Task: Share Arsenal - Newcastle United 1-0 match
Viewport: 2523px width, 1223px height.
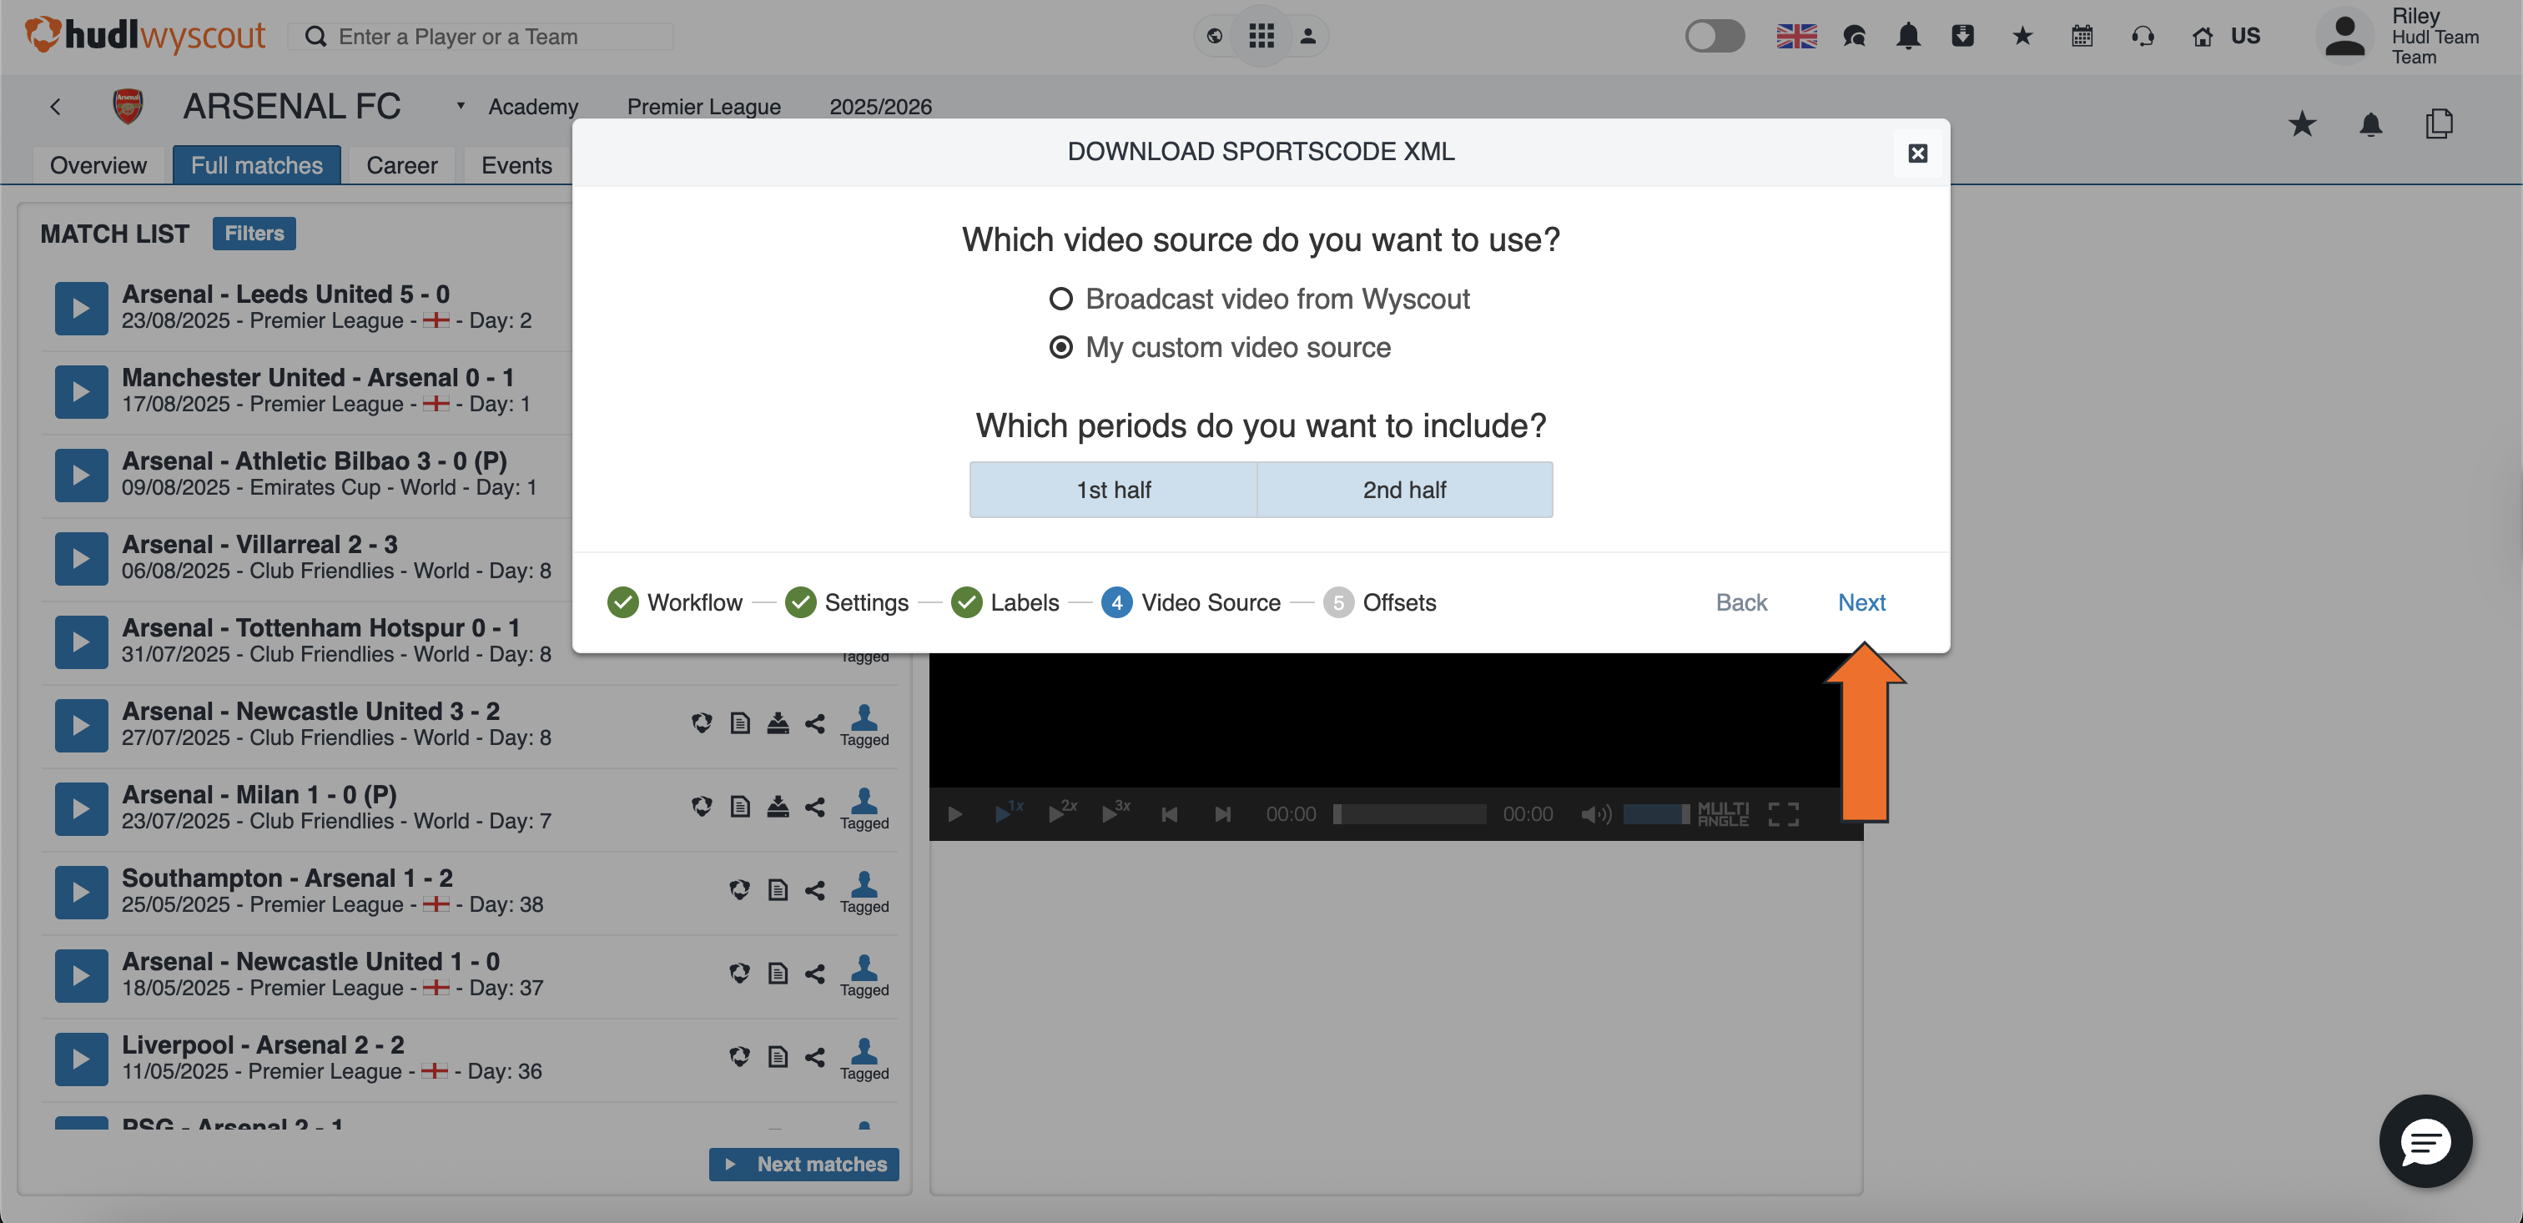Action: coord(815,974)
